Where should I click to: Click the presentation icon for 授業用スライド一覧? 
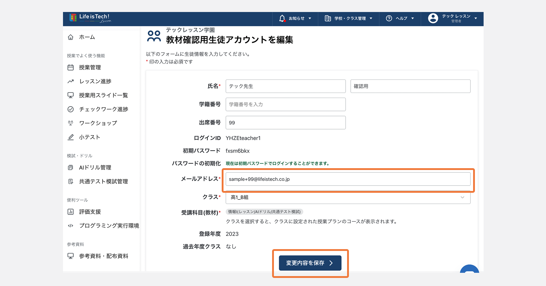coord(70,95)
